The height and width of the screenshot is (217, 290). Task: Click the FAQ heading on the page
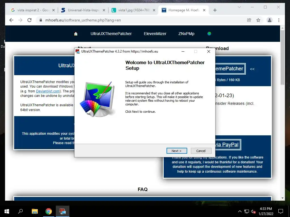click(x=143, y=189)
